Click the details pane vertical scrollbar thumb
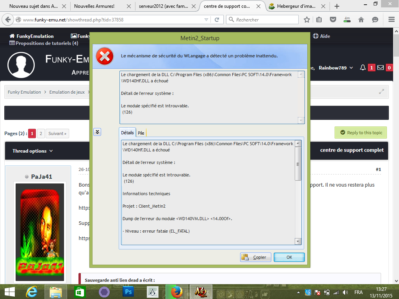The width and height of the screenshot is (399, 299). (x=298, y=164)
